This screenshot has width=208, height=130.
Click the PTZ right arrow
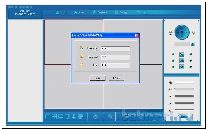pos(186,32)
